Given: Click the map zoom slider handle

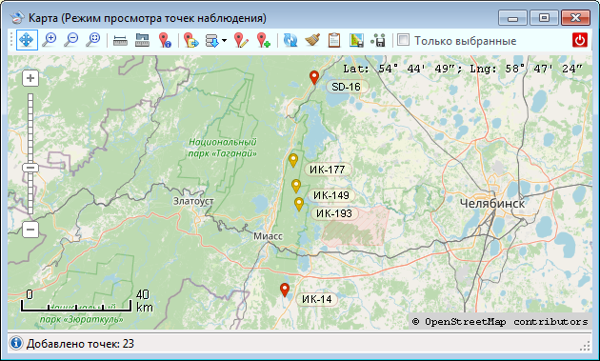Looking at the screenshot, I should 30,168.
